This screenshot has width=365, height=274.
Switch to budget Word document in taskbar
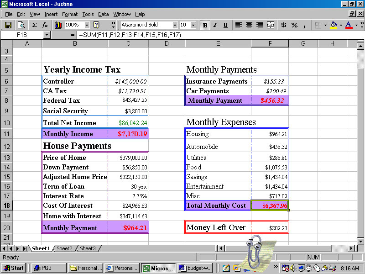tap(195, 268)
